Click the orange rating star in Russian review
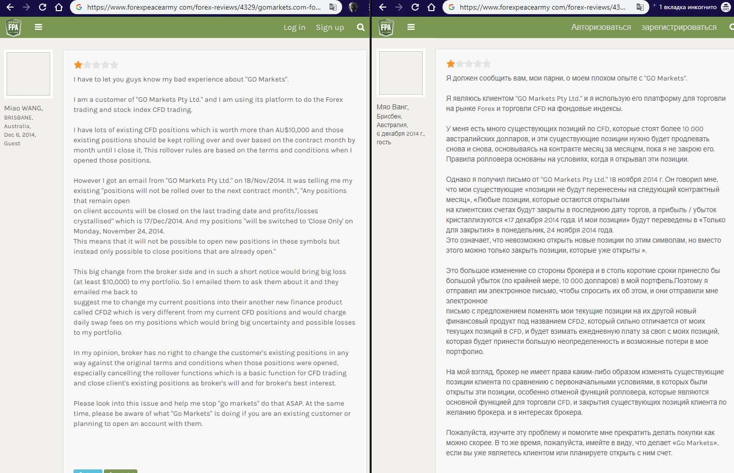Viewport: 734px width, 473px height. coord(451,64)
